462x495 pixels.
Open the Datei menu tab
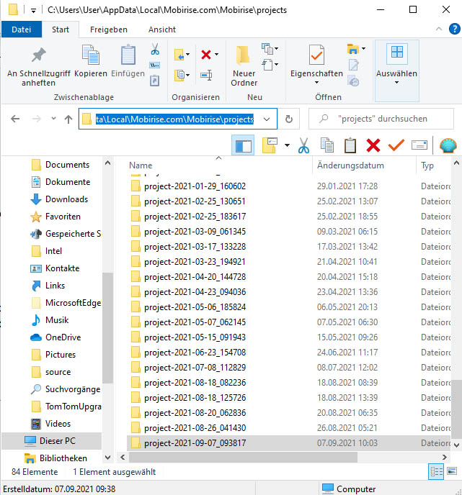click(x=22, y=29)
